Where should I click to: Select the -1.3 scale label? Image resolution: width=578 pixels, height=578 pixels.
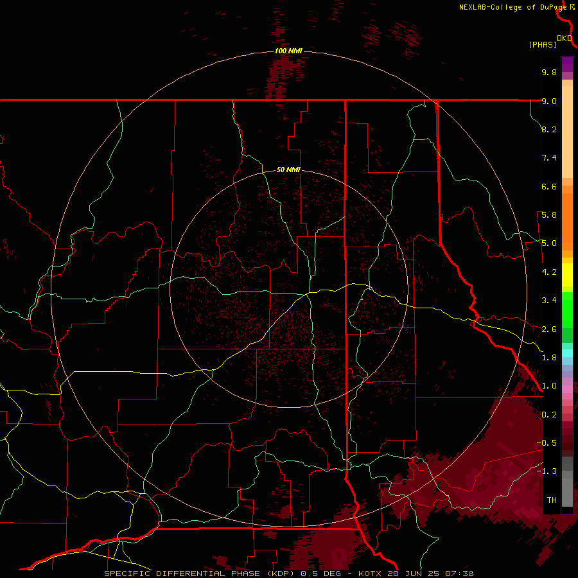[x=547, y=471]
